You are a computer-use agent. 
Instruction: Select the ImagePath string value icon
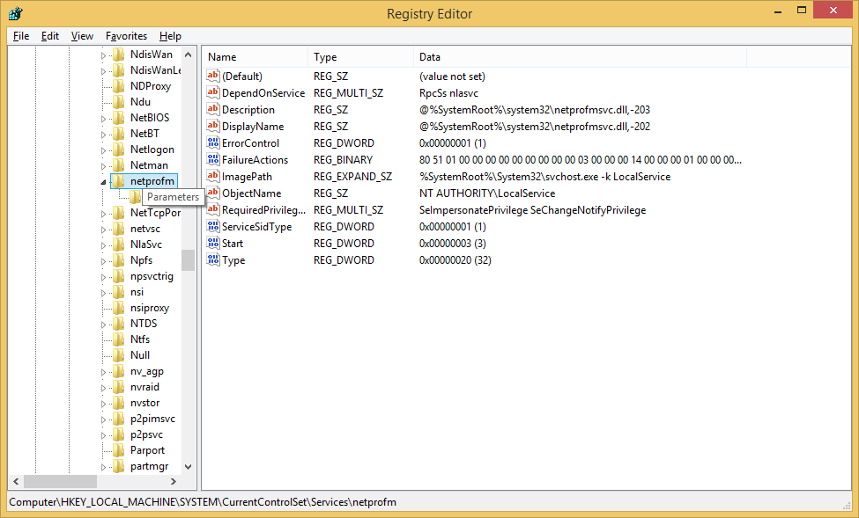pos(212,177)
